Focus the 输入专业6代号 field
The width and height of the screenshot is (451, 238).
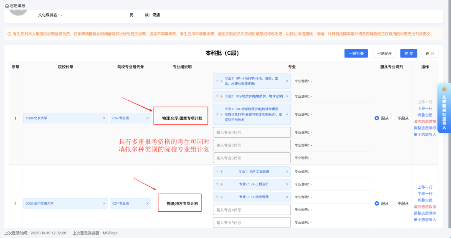[252, 158]
